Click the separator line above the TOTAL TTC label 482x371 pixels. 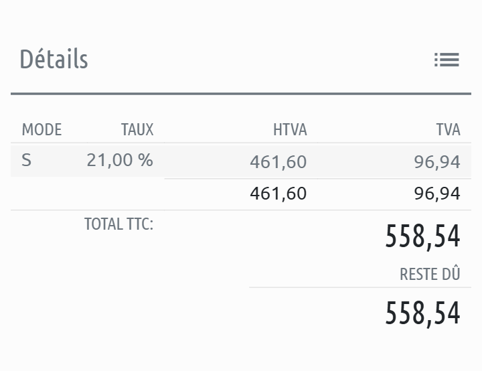click(x=87, y=210)
